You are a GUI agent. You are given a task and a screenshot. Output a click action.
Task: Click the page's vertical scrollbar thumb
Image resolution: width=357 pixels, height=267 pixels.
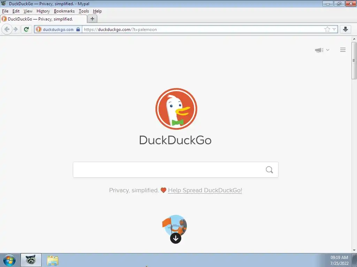point(354,60)
